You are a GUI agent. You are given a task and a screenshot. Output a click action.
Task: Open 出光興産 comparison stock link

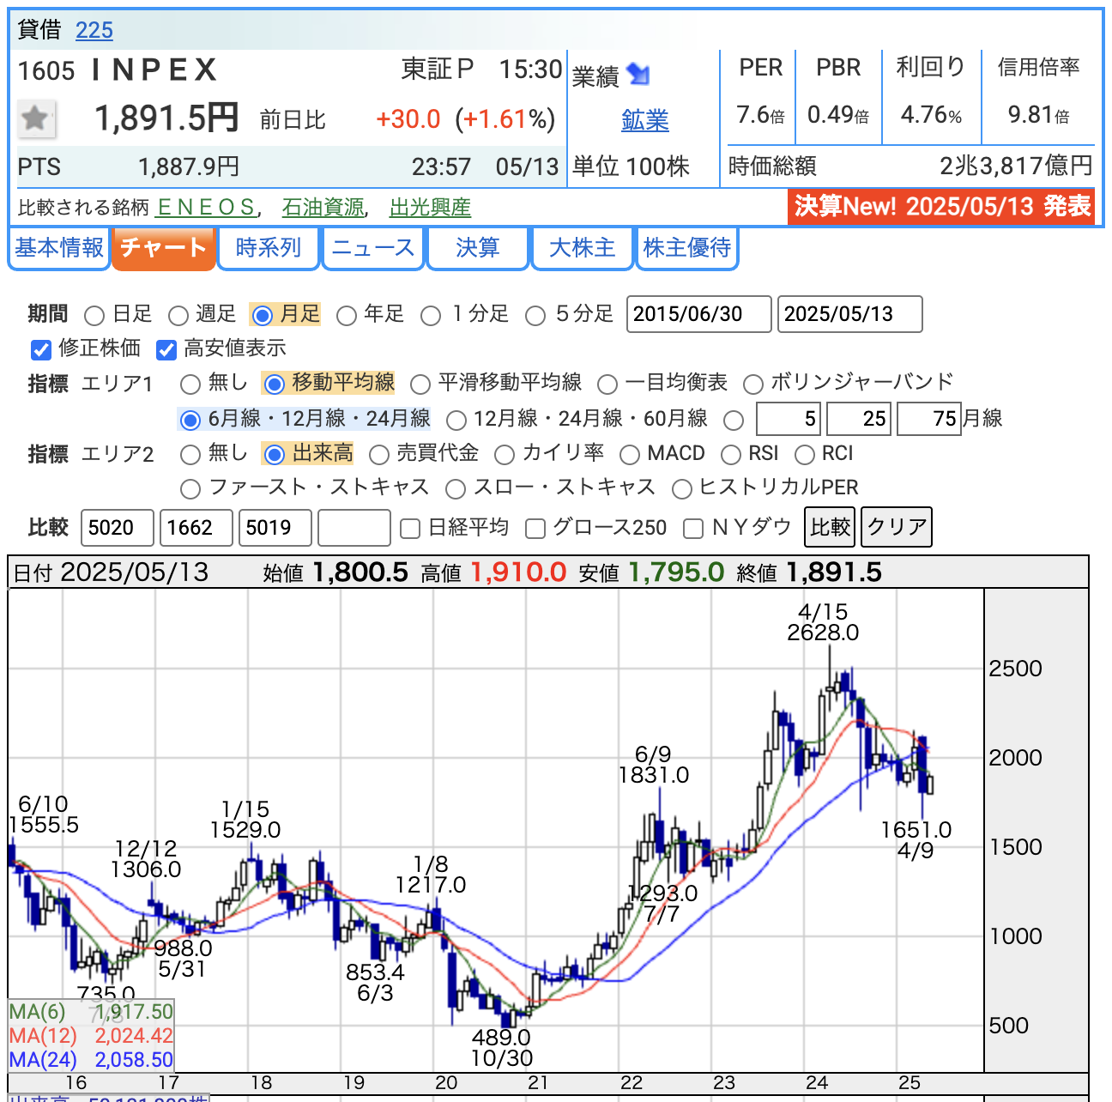click(430, 207)
